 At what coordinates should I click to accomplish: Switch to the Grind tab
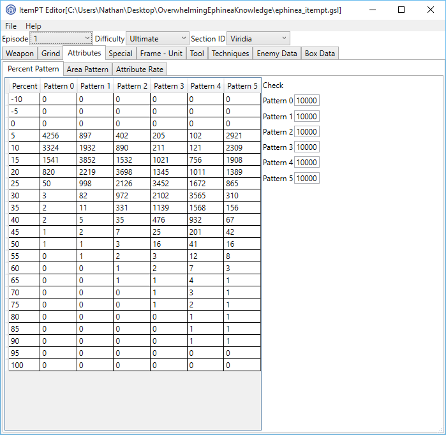click(50, 54)
